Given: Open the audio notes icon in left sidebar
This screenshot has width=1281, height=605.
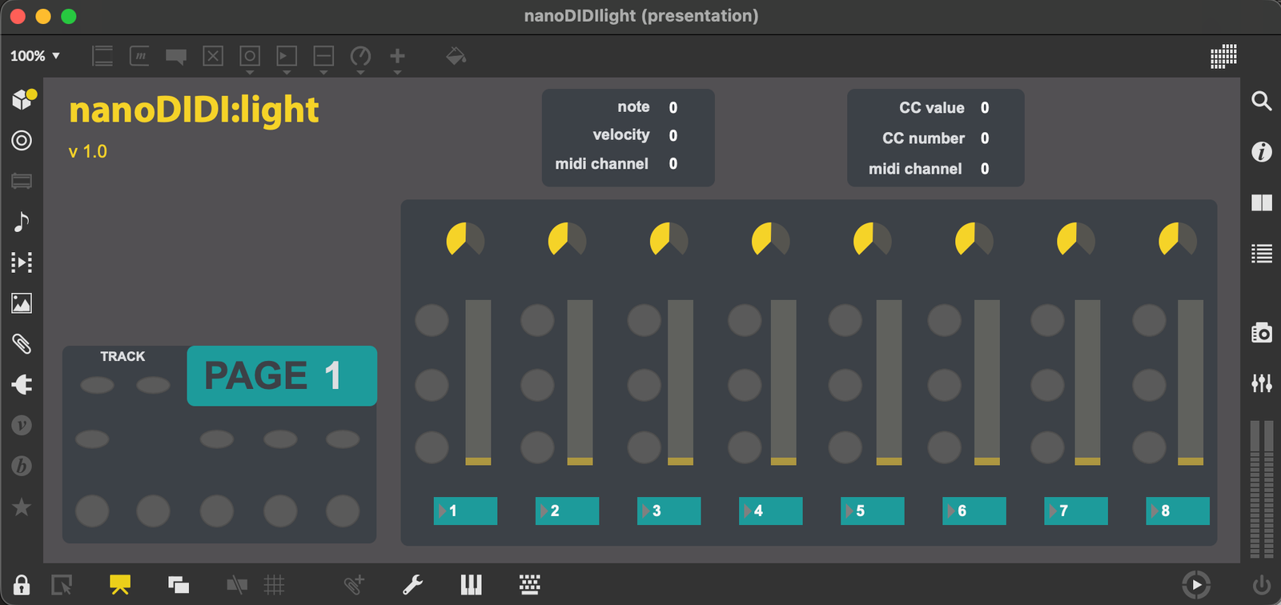Looking at the screenshot, I should click(x=22, y=222).
